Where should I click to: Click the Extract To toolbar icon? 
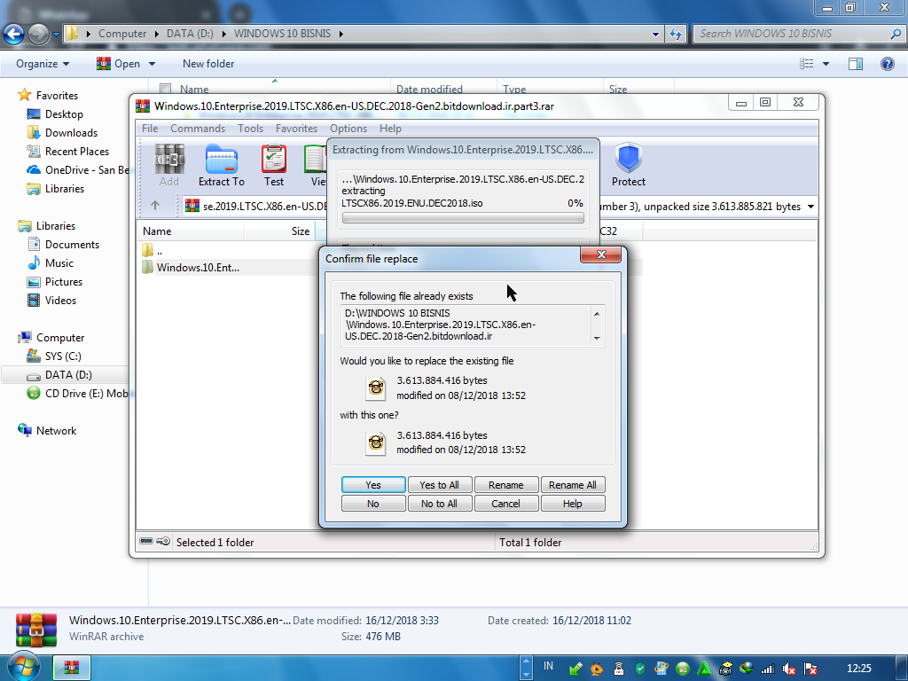(221, 165)
